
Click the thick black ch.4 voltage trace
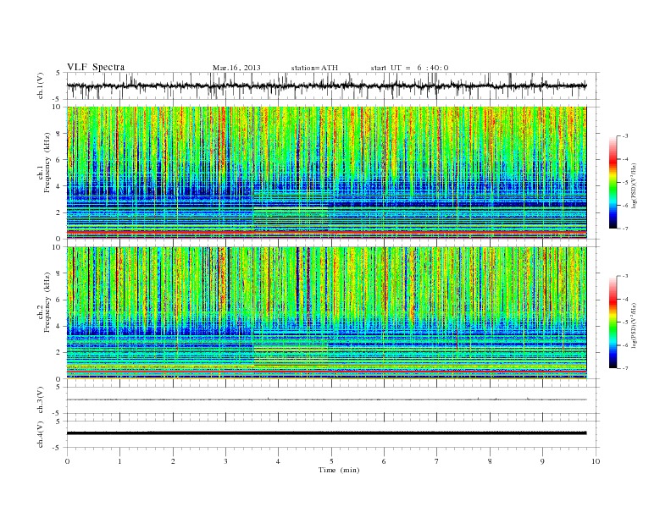[326, 433]
